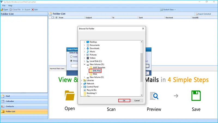Click the Desktop folder icon in tree
The image size is (218, 123).
tap(88, 42)
